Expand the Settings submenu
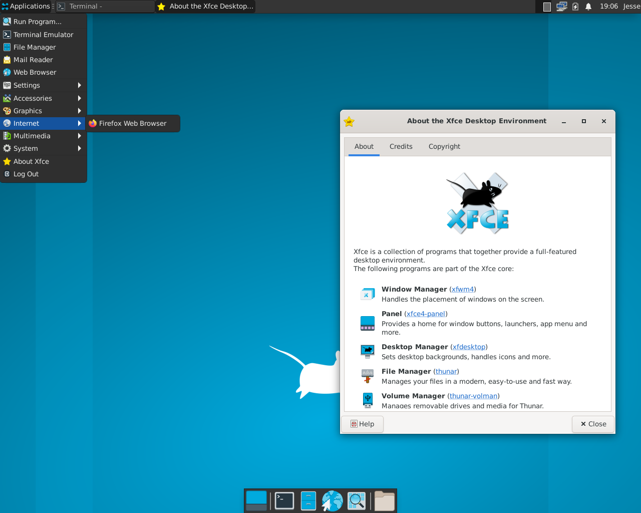 [44, 85]
